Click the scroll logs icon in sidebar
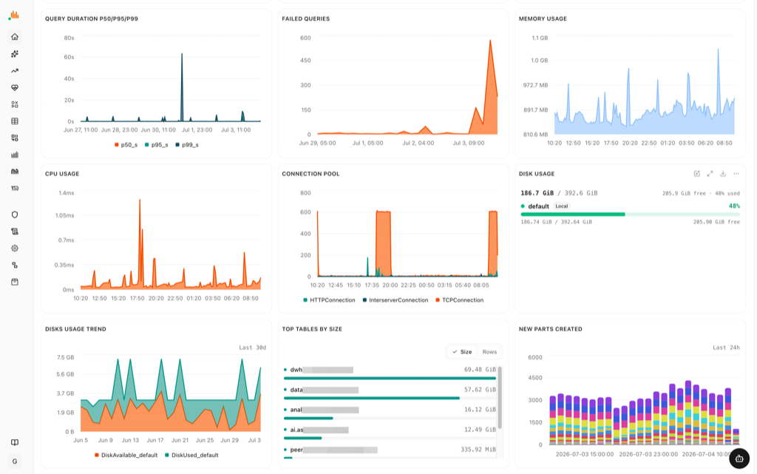The image size is (757, 474). tap(15, 231)
